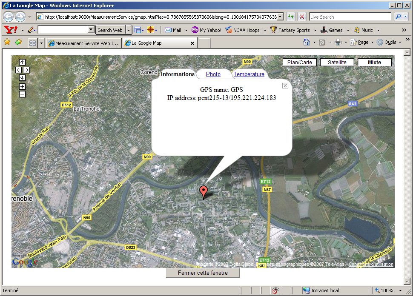Switch map to Mixte view
The width and height of the screenshot is (413, 296).
point(374,63)
